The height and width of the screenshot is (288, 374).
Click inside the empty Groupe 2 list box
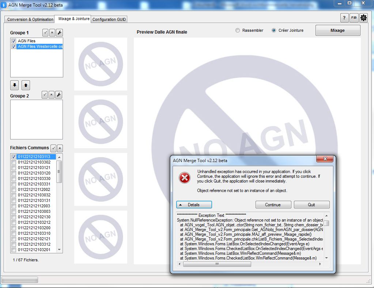(37, 120)
